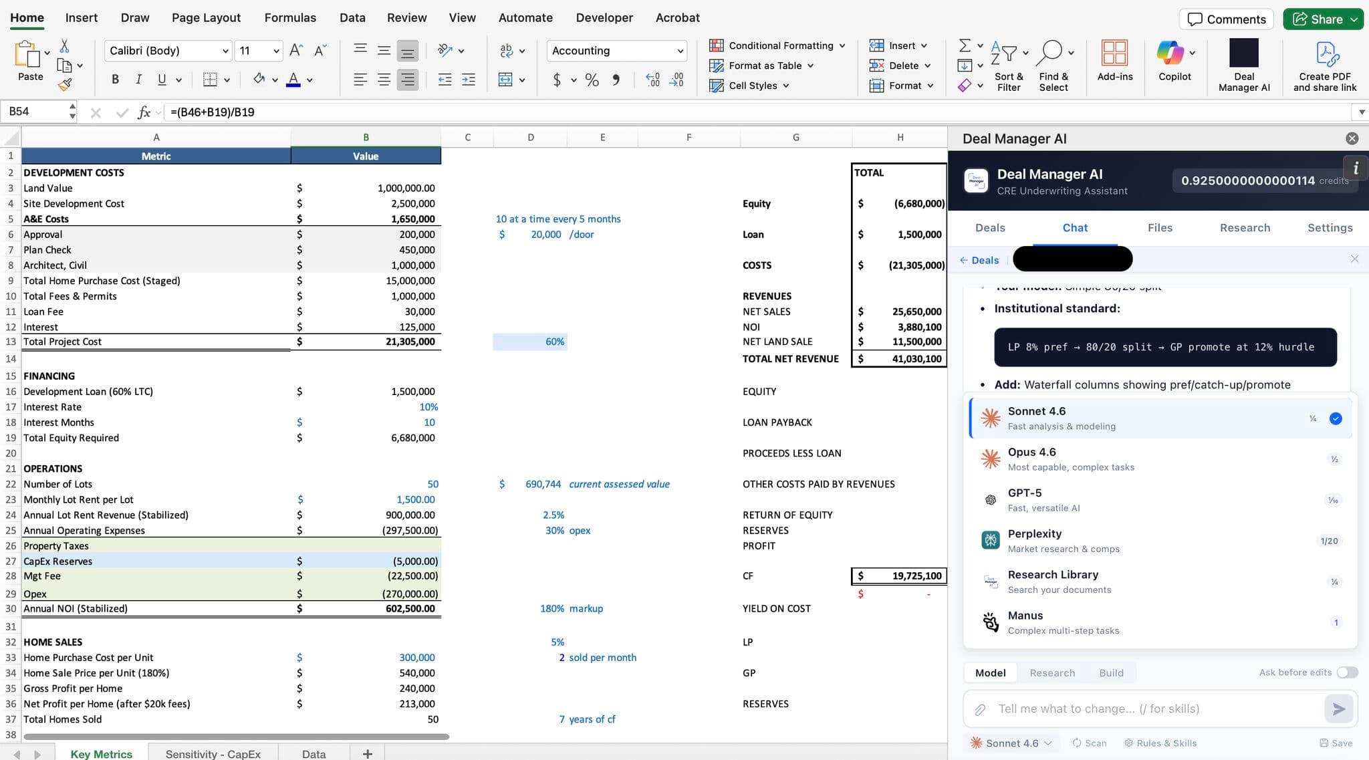Click the send message arrow icon
This screenshot has height=760, width=1369.
[1338, 709]
